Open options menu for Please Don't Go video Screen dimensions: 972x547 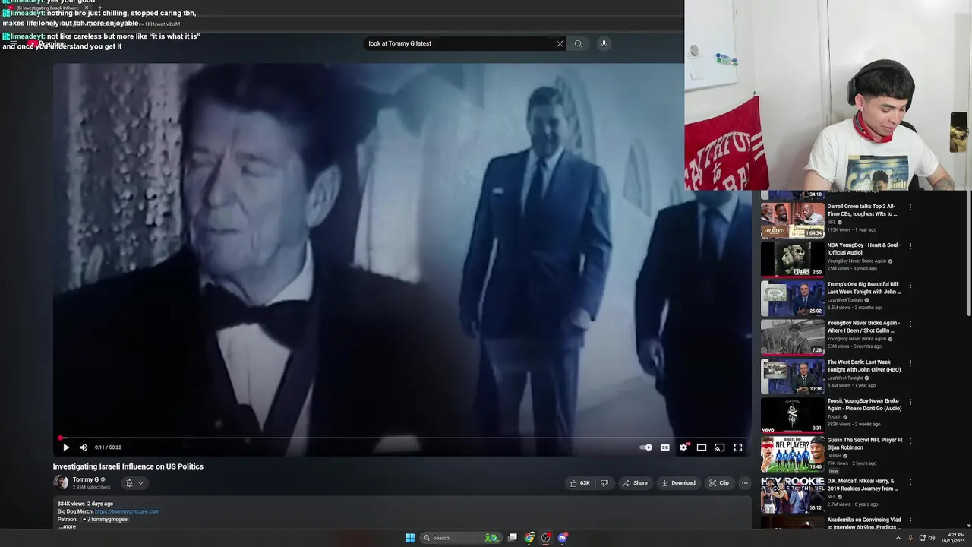coord(910,402)
